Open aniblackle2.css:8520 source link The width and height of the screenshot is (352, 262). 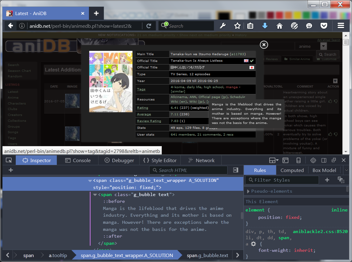pyautogui.click(x=320, y=231)
